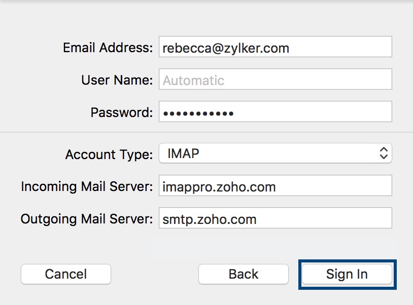
Task: Focus the User Name field showing Automatic
Action: point(275,80)
